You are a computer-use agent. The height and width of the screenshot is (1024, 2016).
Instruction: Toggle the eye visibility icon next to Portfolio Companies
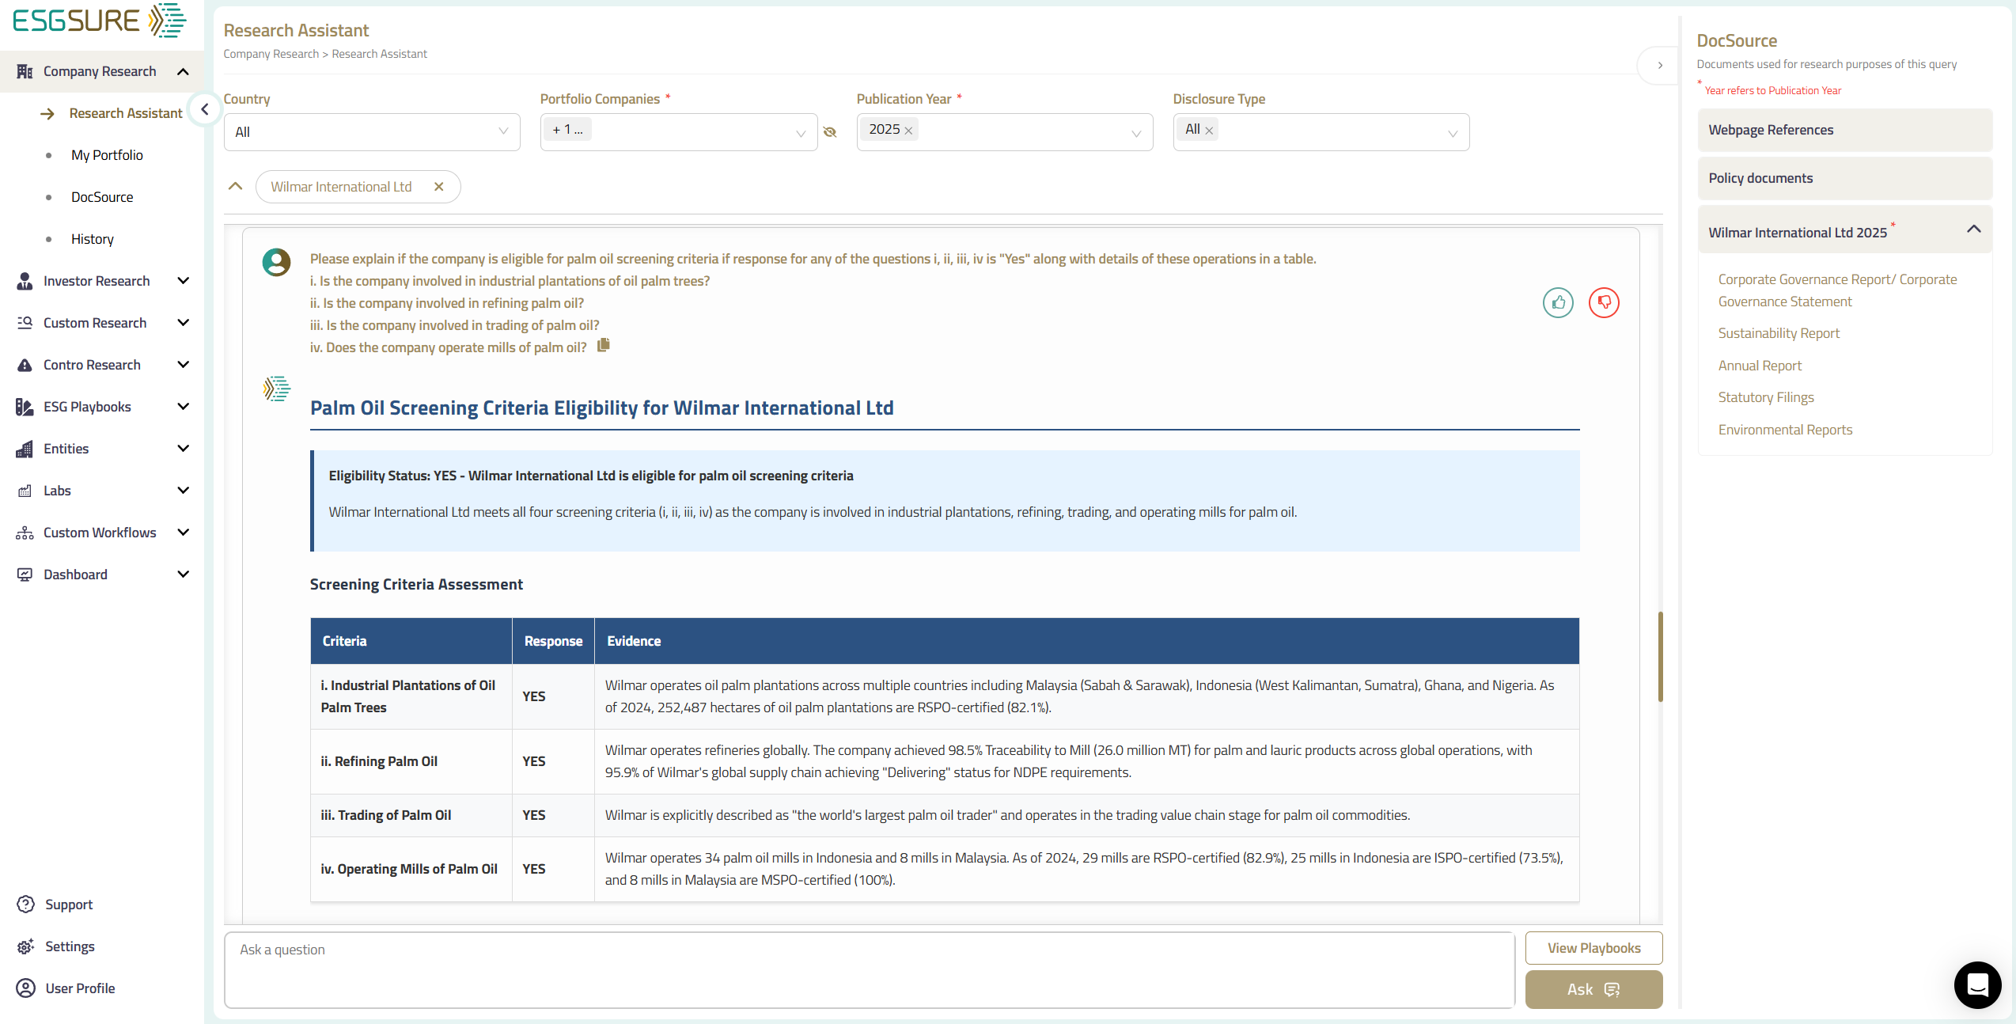point(830,132)
